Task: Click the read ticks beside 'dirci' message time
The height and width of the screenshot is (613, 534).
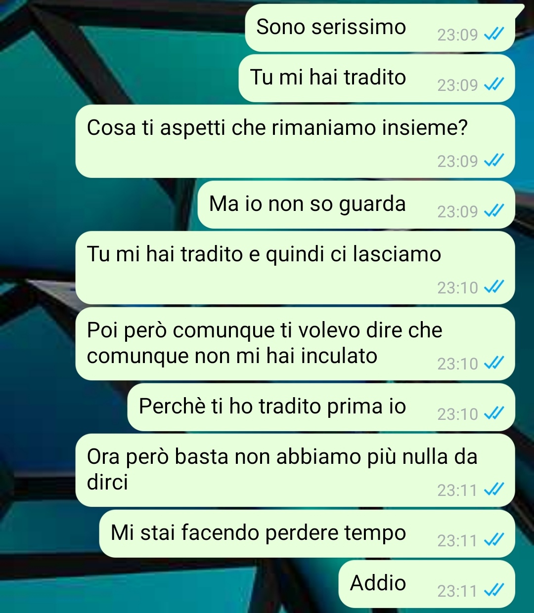Action: (x=493, y=490)
